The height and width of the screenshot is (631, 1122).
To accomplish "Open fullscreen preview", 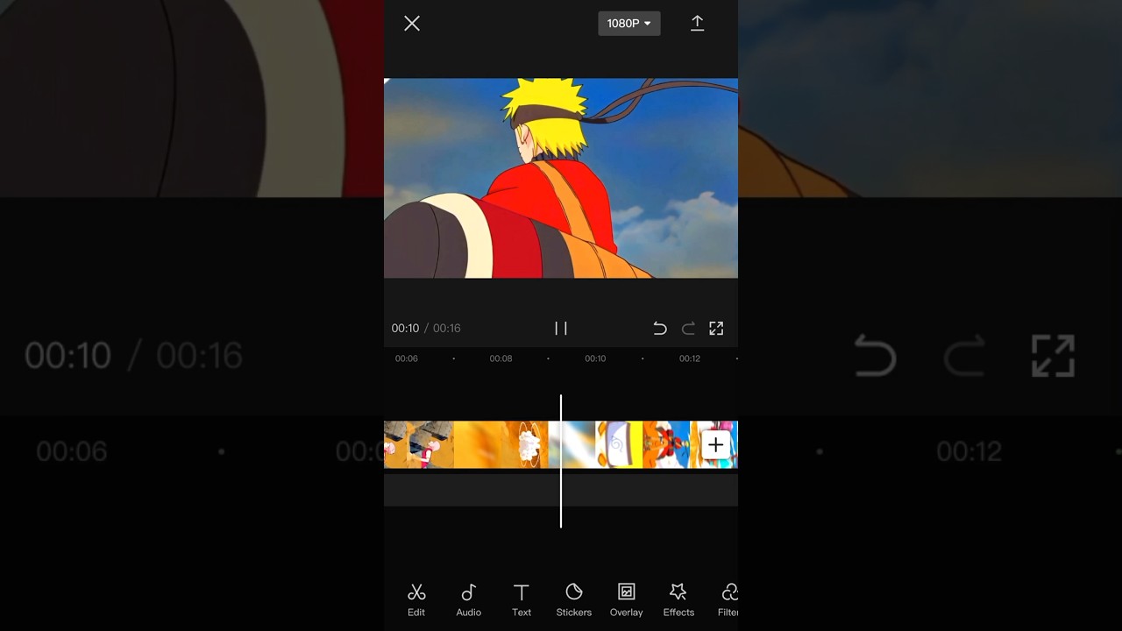I will click(716, 328).
